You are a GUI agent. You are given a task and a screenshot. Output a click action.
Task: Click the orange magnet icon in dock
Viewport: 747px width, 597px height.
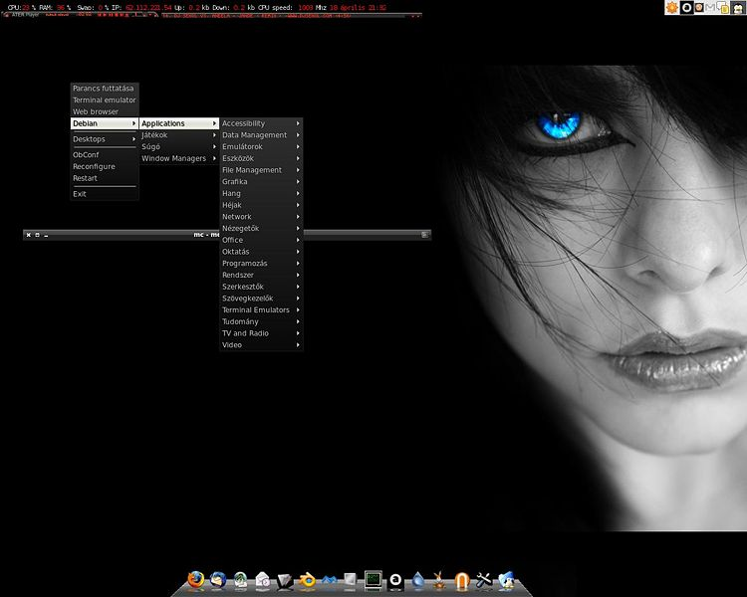coord(462,579)
